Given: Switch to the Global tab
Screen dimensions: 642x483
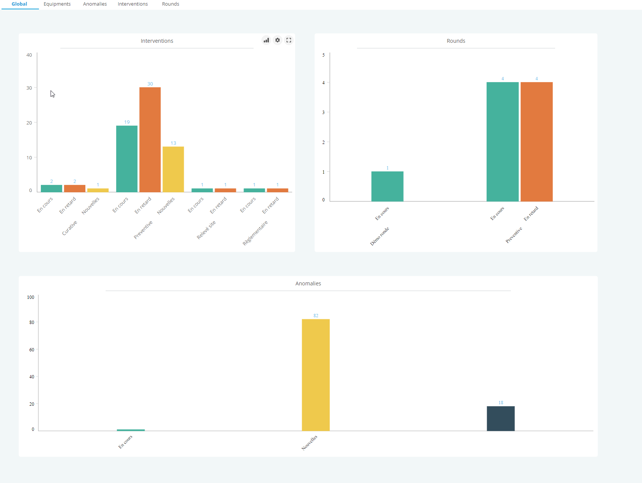Looking at the screenshot, I should (19, 4).
